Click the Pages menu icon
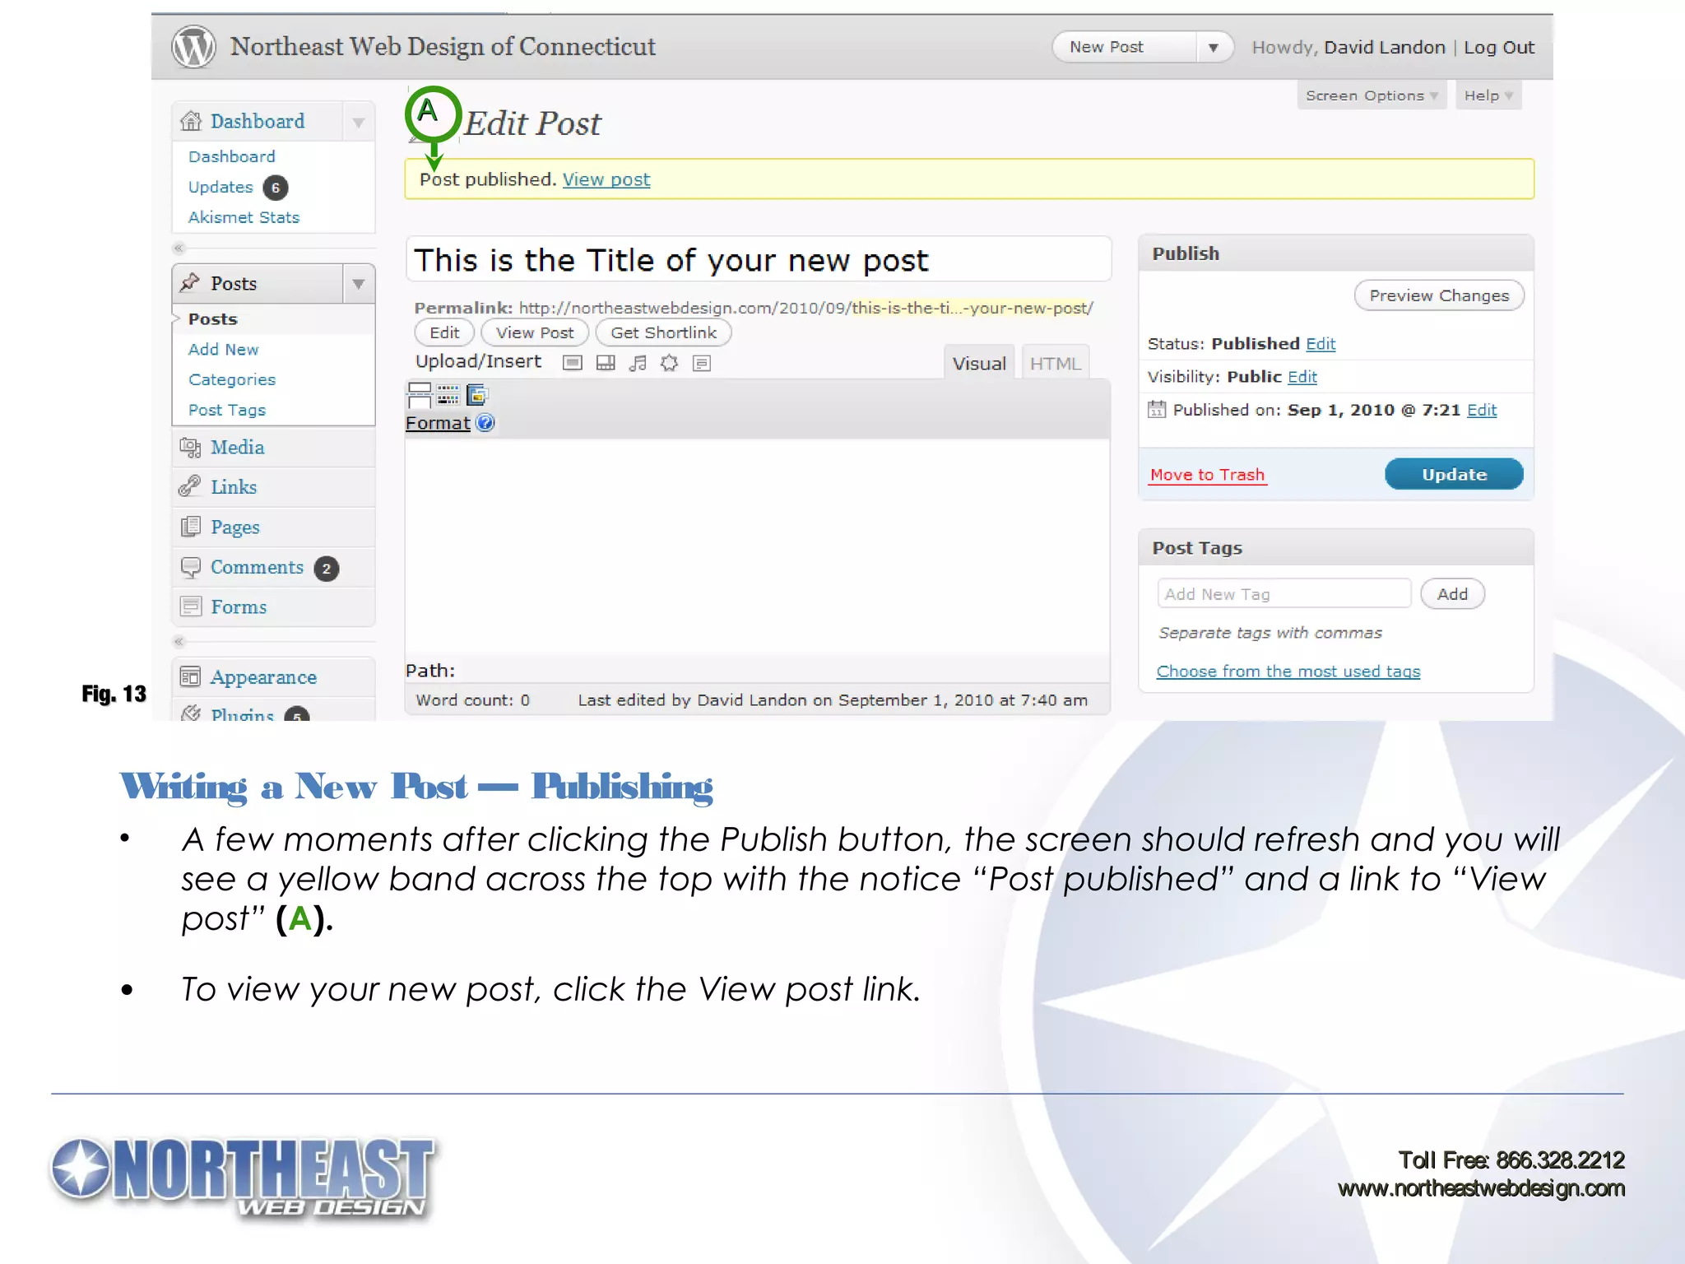Viewport: 1685px width, 1264px height. point(190,527)
